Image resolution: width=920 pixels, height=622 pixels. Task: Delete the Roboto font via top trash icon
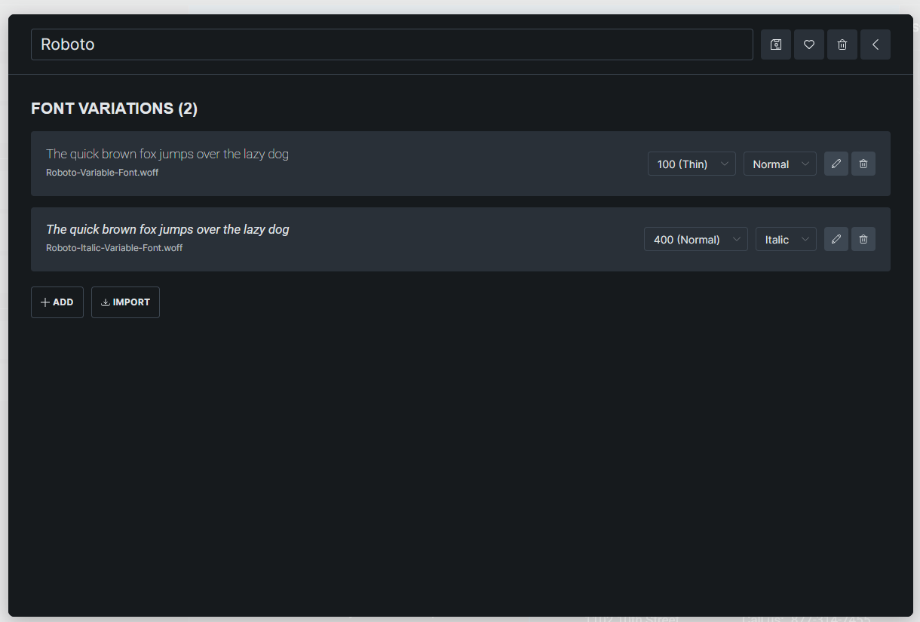(x=842, y=44)
